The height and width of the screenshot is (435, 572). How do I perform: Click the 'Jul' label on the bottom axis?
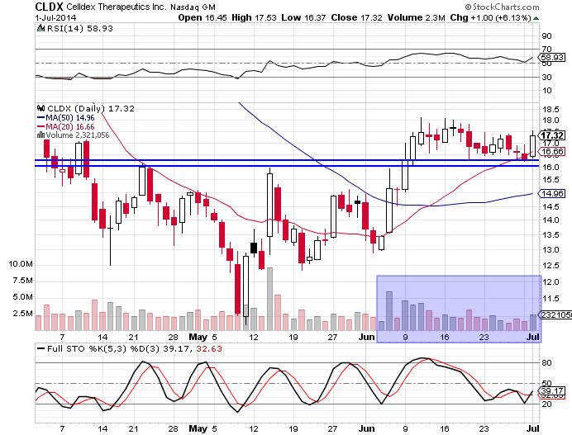point(532,428)
